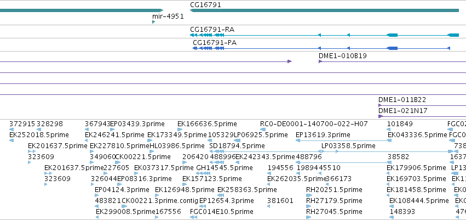This screenshot has width=466, height=220.
Task: Click the GH14545.5prime multi-arrow EST glyph
Action: tap(204, 173)
